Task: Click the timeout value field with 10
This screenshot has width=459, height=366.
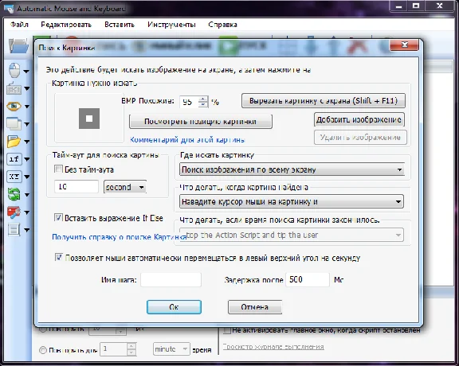Action: click(x=76, y=186)
